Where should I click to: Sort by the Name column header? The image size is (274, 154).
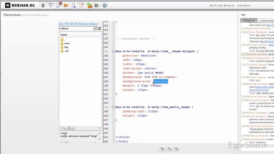coord(64,35)
